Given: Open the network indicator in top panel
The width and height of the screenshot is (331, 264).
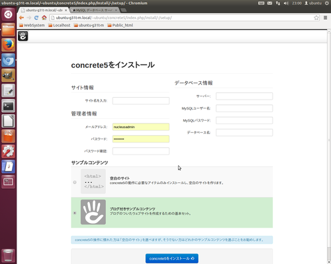Looking at the screenshot, I should coord(278,3).
